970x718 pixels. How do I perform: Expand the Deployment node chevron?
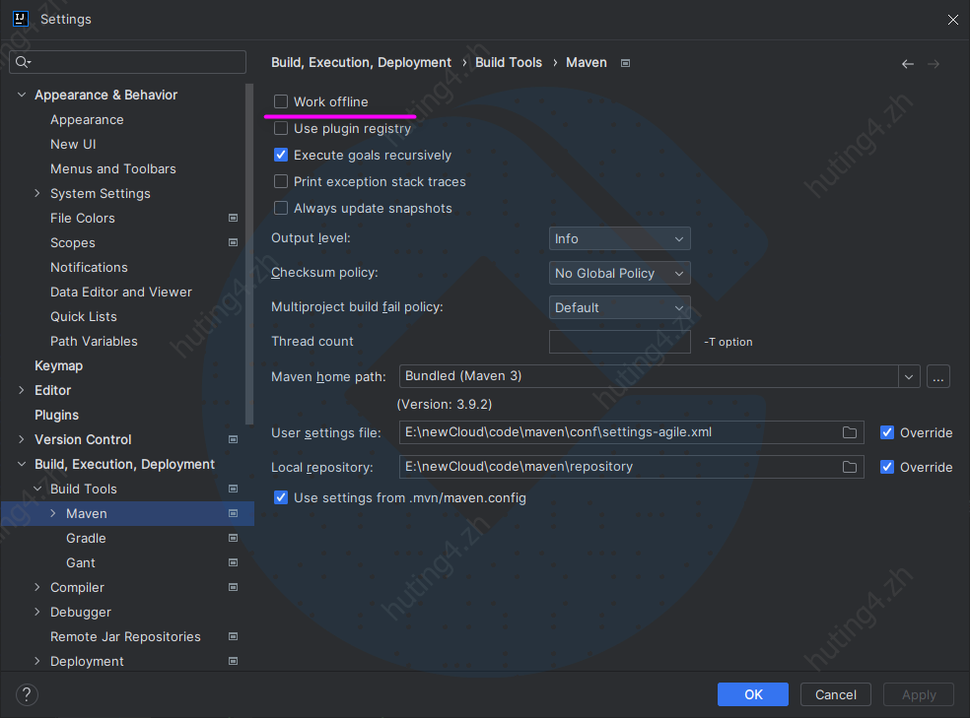click(37, 661)
